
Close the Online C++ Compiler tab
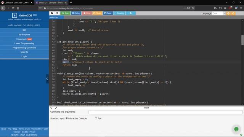(x=66, y=3)
